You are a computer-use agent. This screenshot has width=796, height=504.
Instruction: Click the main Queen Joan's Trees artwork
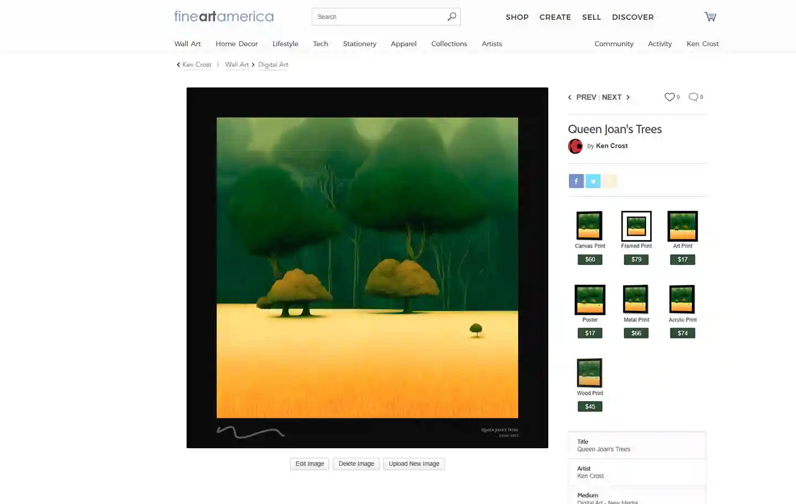click(x=367, y=268)
